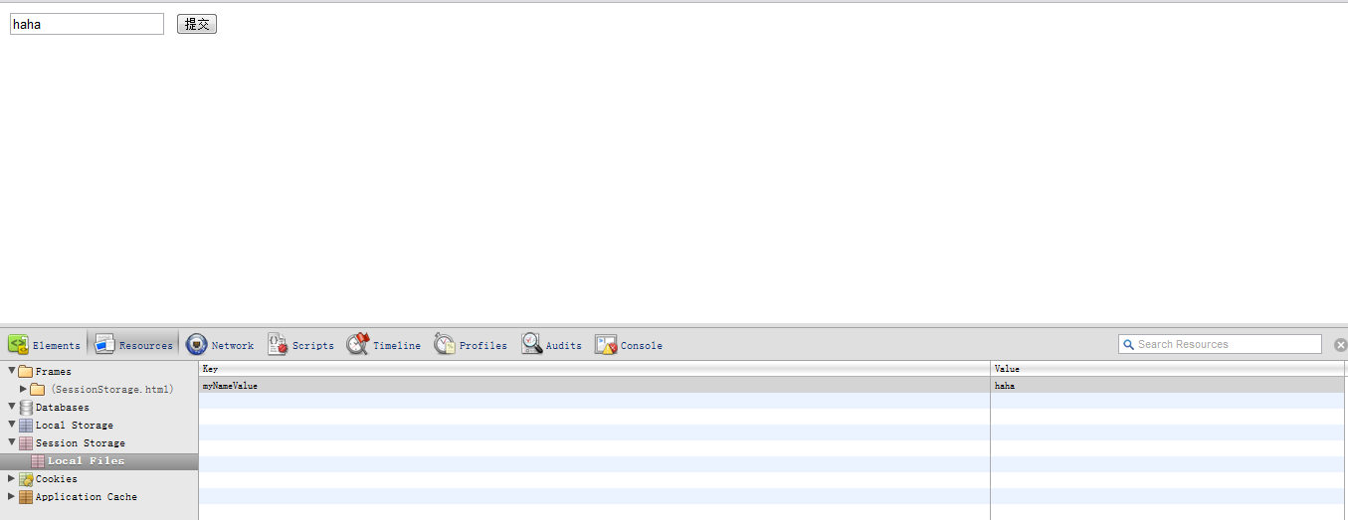
Task: Click the Value column header
Action: tap(1169, 369)
